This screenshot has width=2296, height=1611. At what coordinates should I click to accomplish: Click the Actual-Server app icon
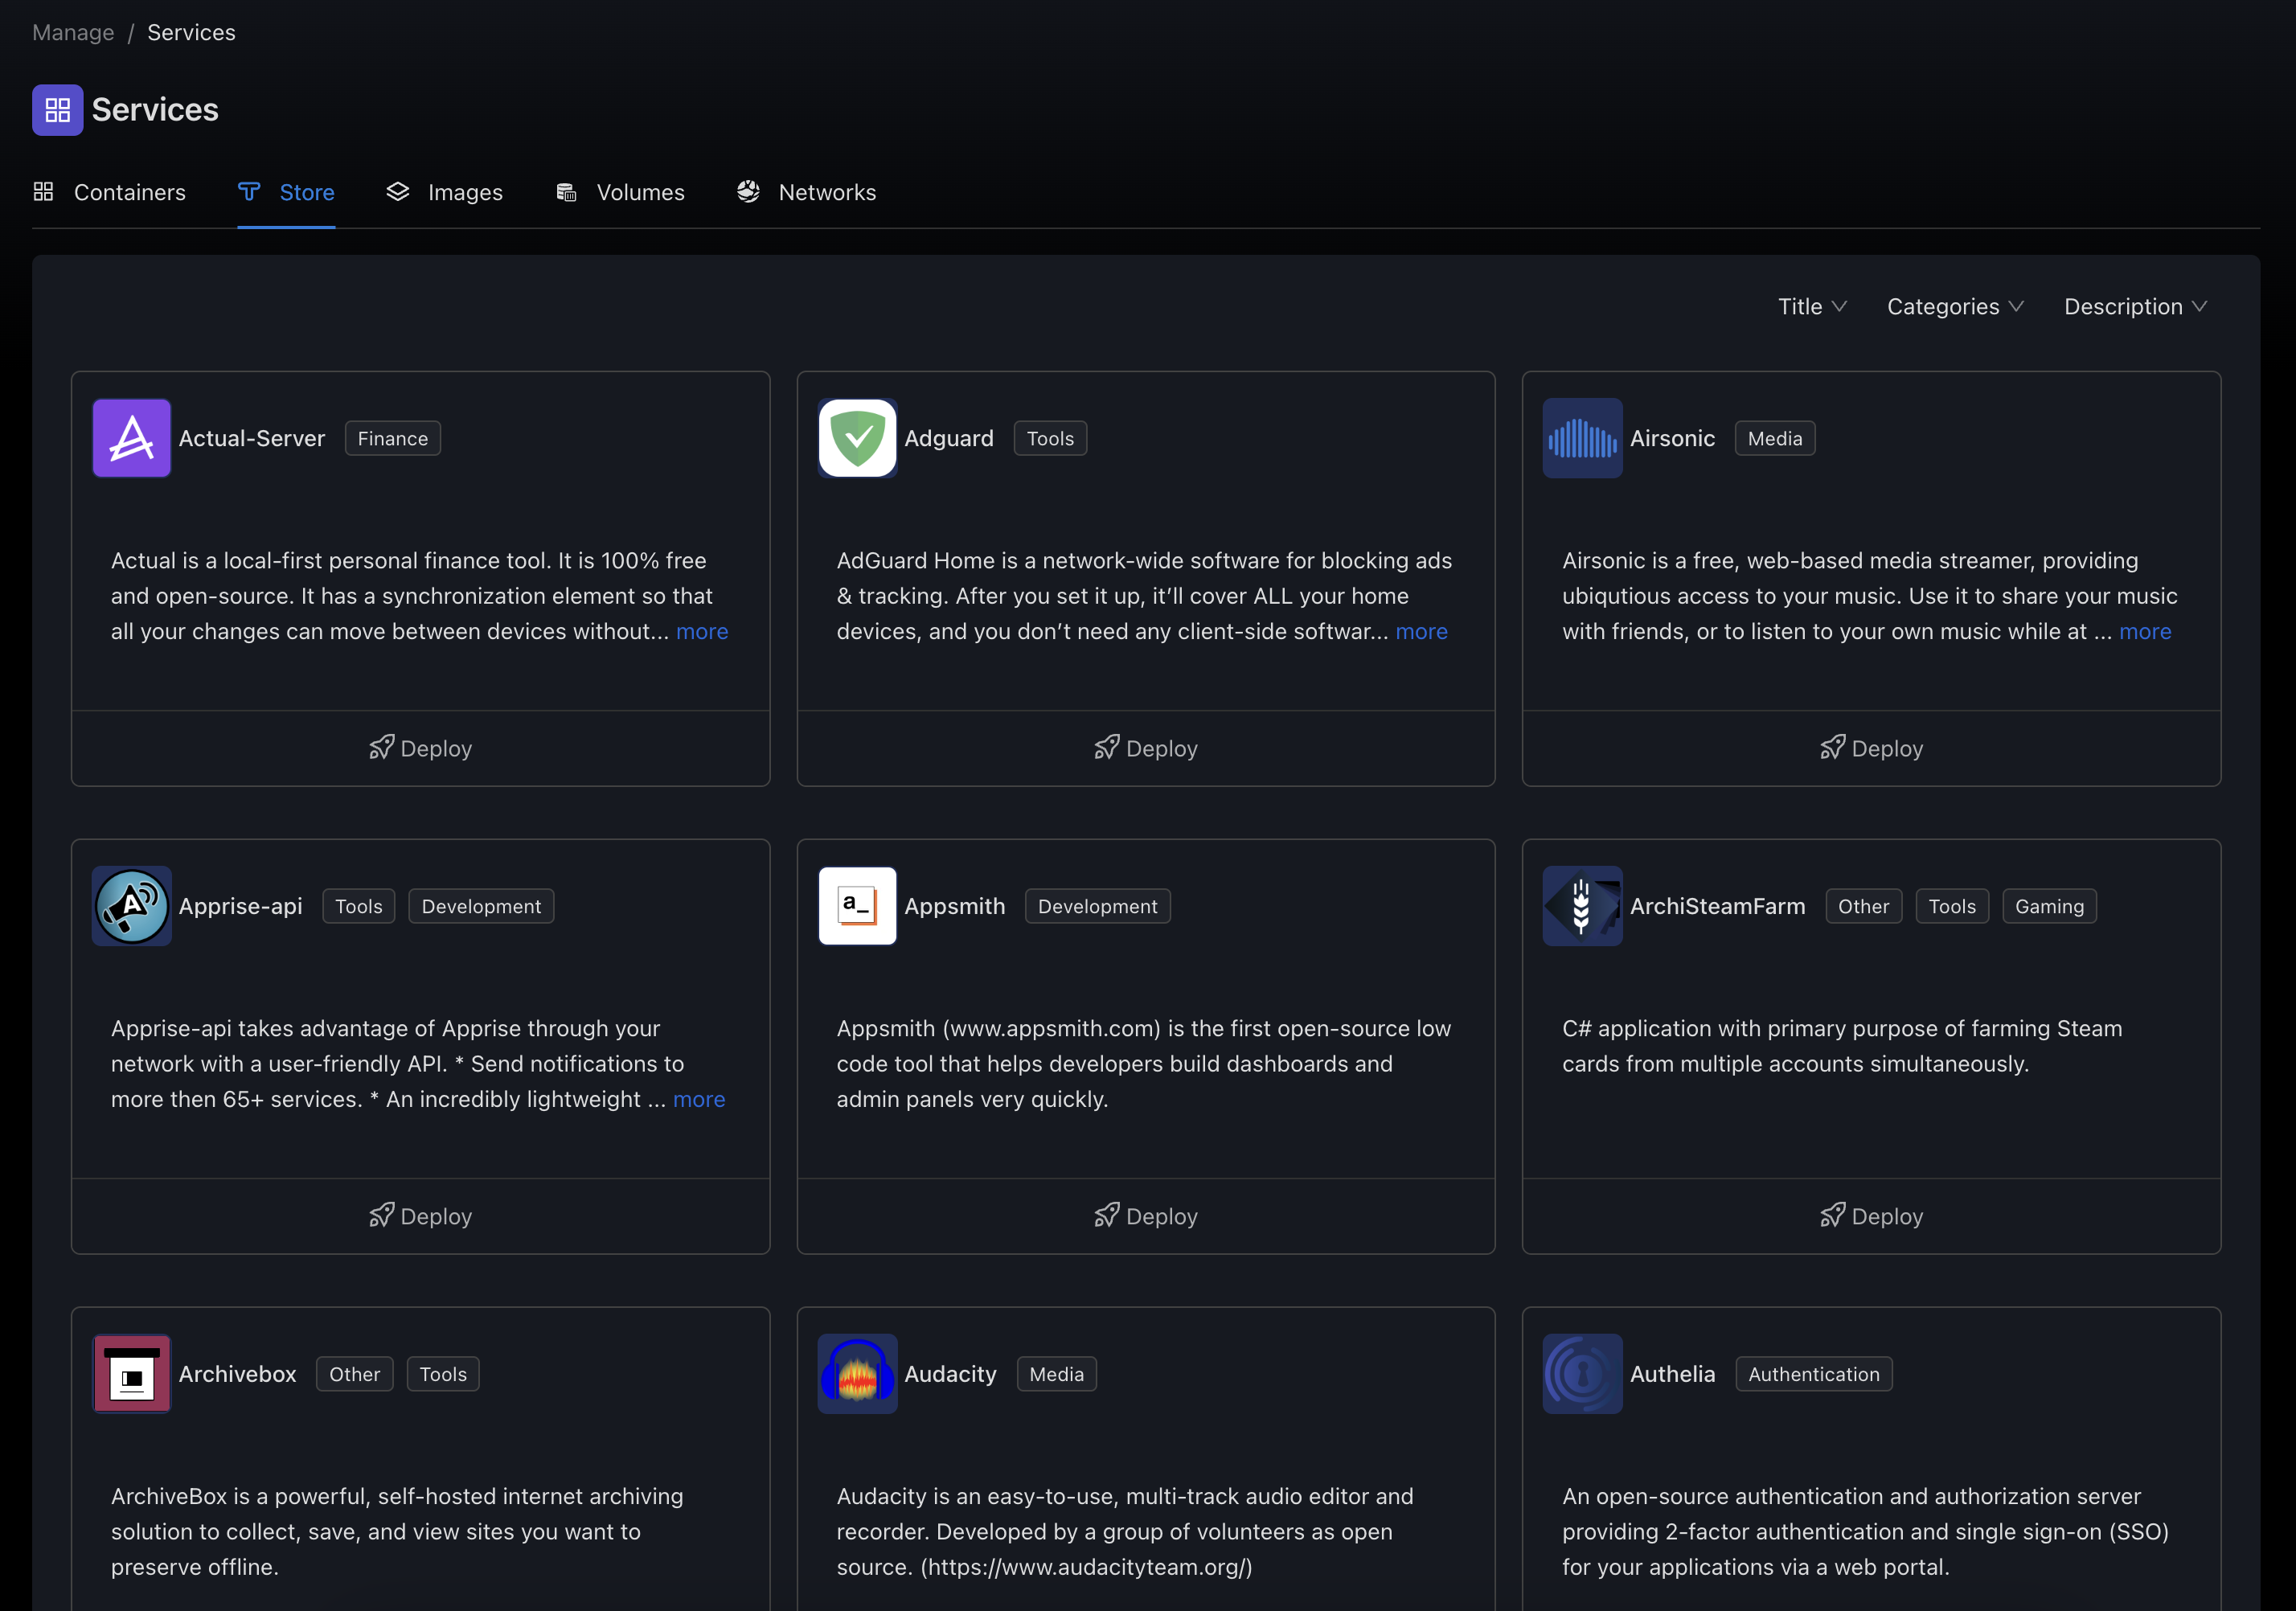coord(131,438)
